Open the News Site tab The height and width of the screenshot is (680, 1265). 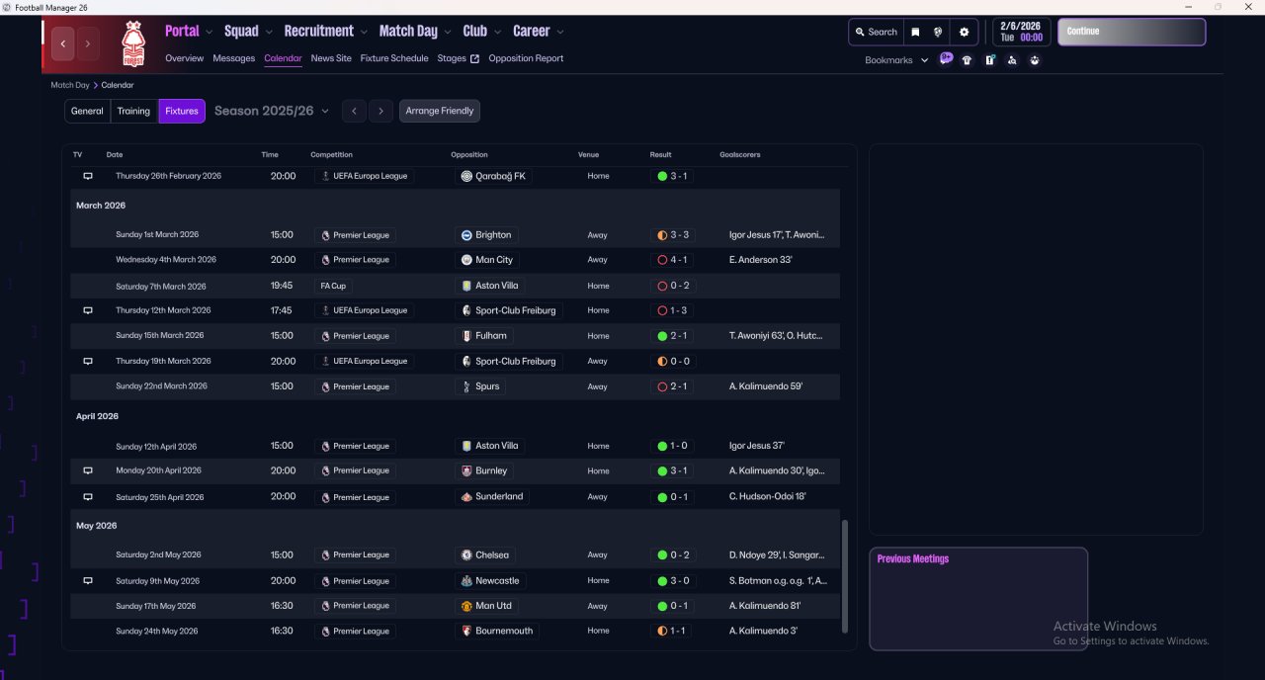(x=331, y=58)
